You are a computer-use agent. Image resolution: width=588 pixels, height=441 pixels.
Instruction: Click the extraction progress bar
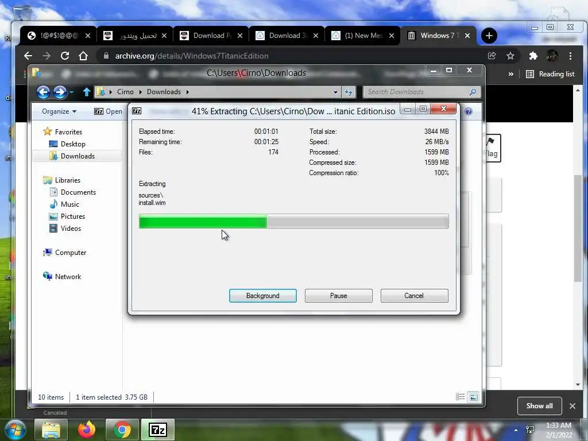click(293, 221)
